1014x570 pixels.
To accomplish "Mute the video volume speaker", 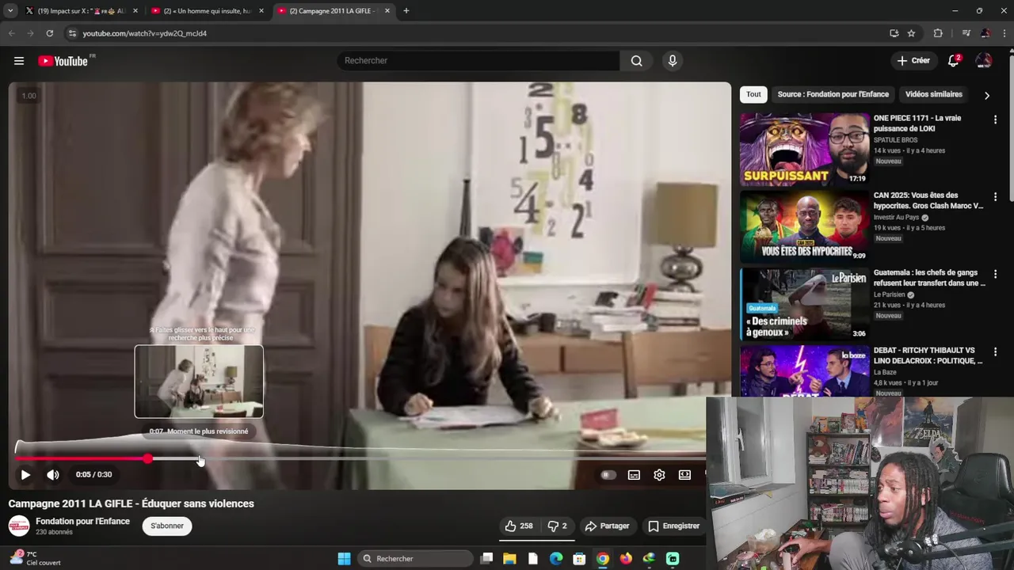I will click(53, 475).
